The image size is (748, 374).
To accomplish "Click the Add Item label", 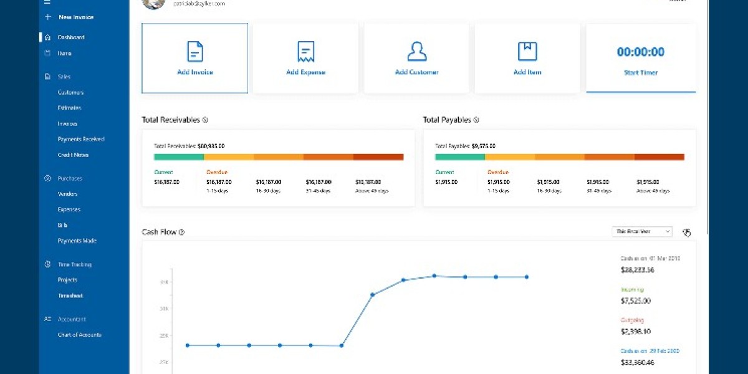I will coord(527,72).
